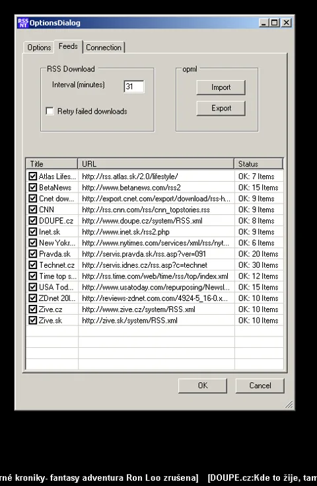Confirm settings with the OK button
Screen dimensions: 317x486
(203, 385)
